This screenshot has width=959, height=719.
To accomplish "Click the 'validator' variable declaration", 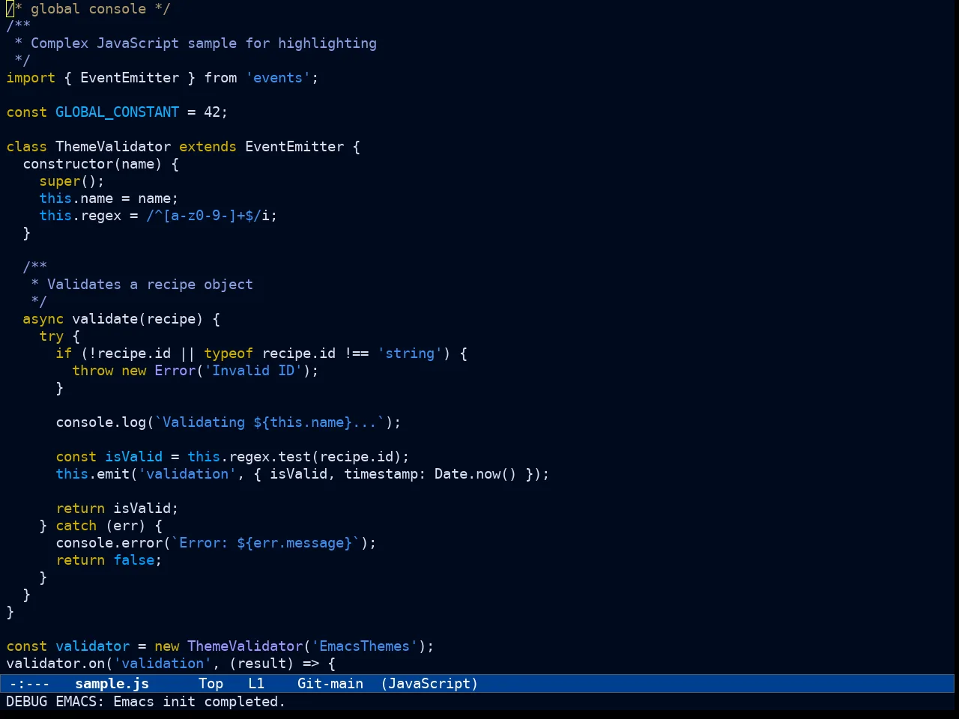I will pyautogui.click(x=93, y=646).
